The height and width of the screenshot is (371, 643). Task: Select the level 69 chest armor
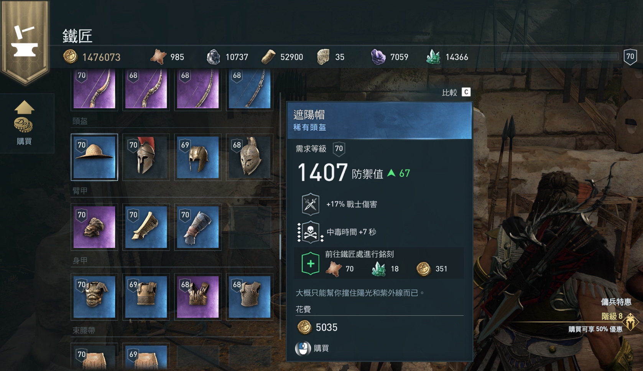click(146, 297)
